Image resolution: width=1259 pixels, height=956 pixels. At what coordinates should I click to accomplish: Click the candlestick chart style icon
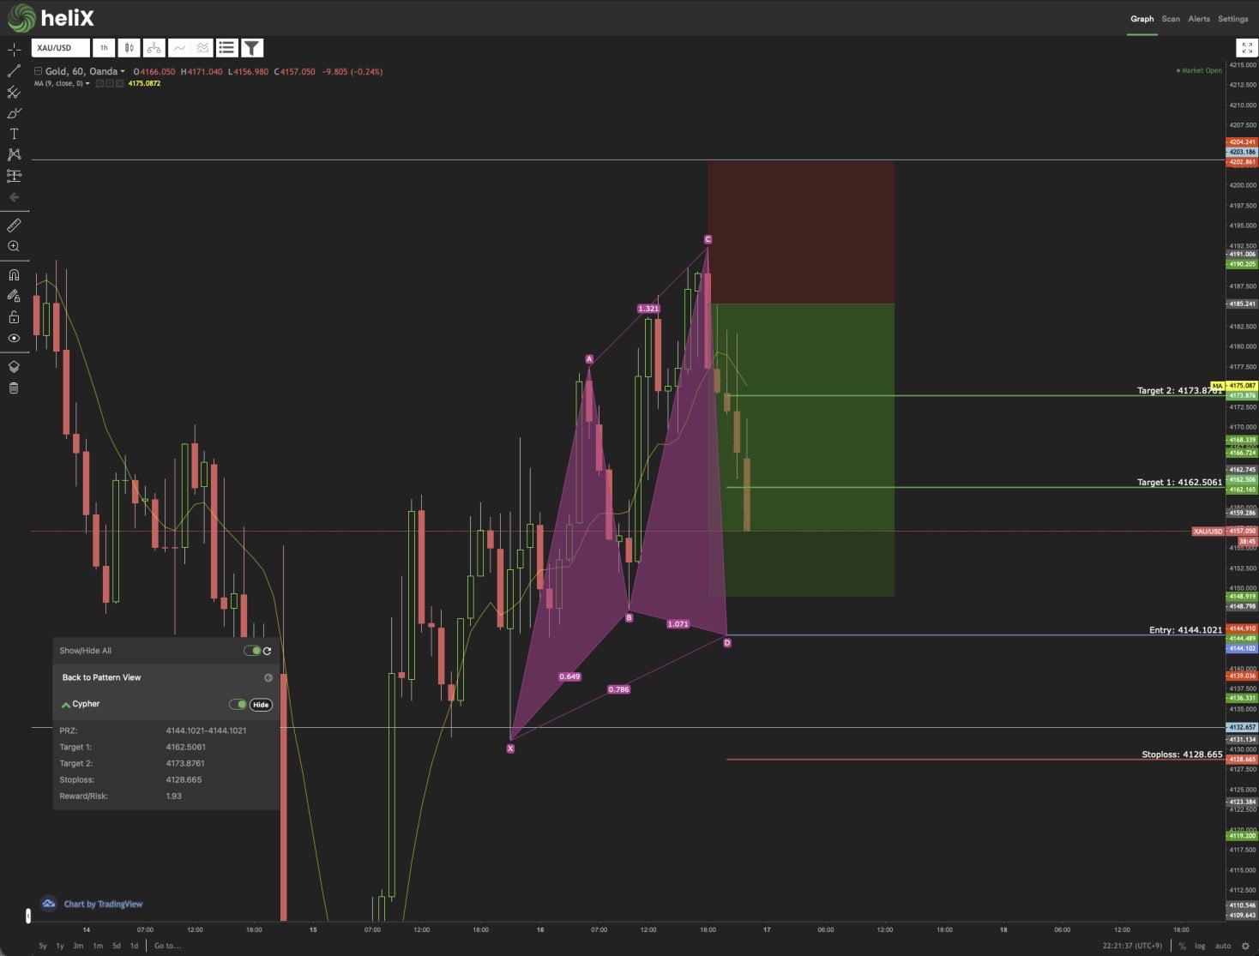tap(129, 48)
